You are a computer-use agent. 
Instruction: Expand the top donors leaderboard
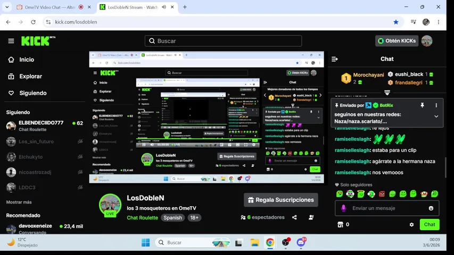[x=387, y=92]
